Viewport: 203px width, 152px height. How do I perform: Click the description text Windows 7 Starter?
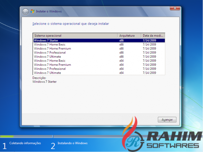44,82
